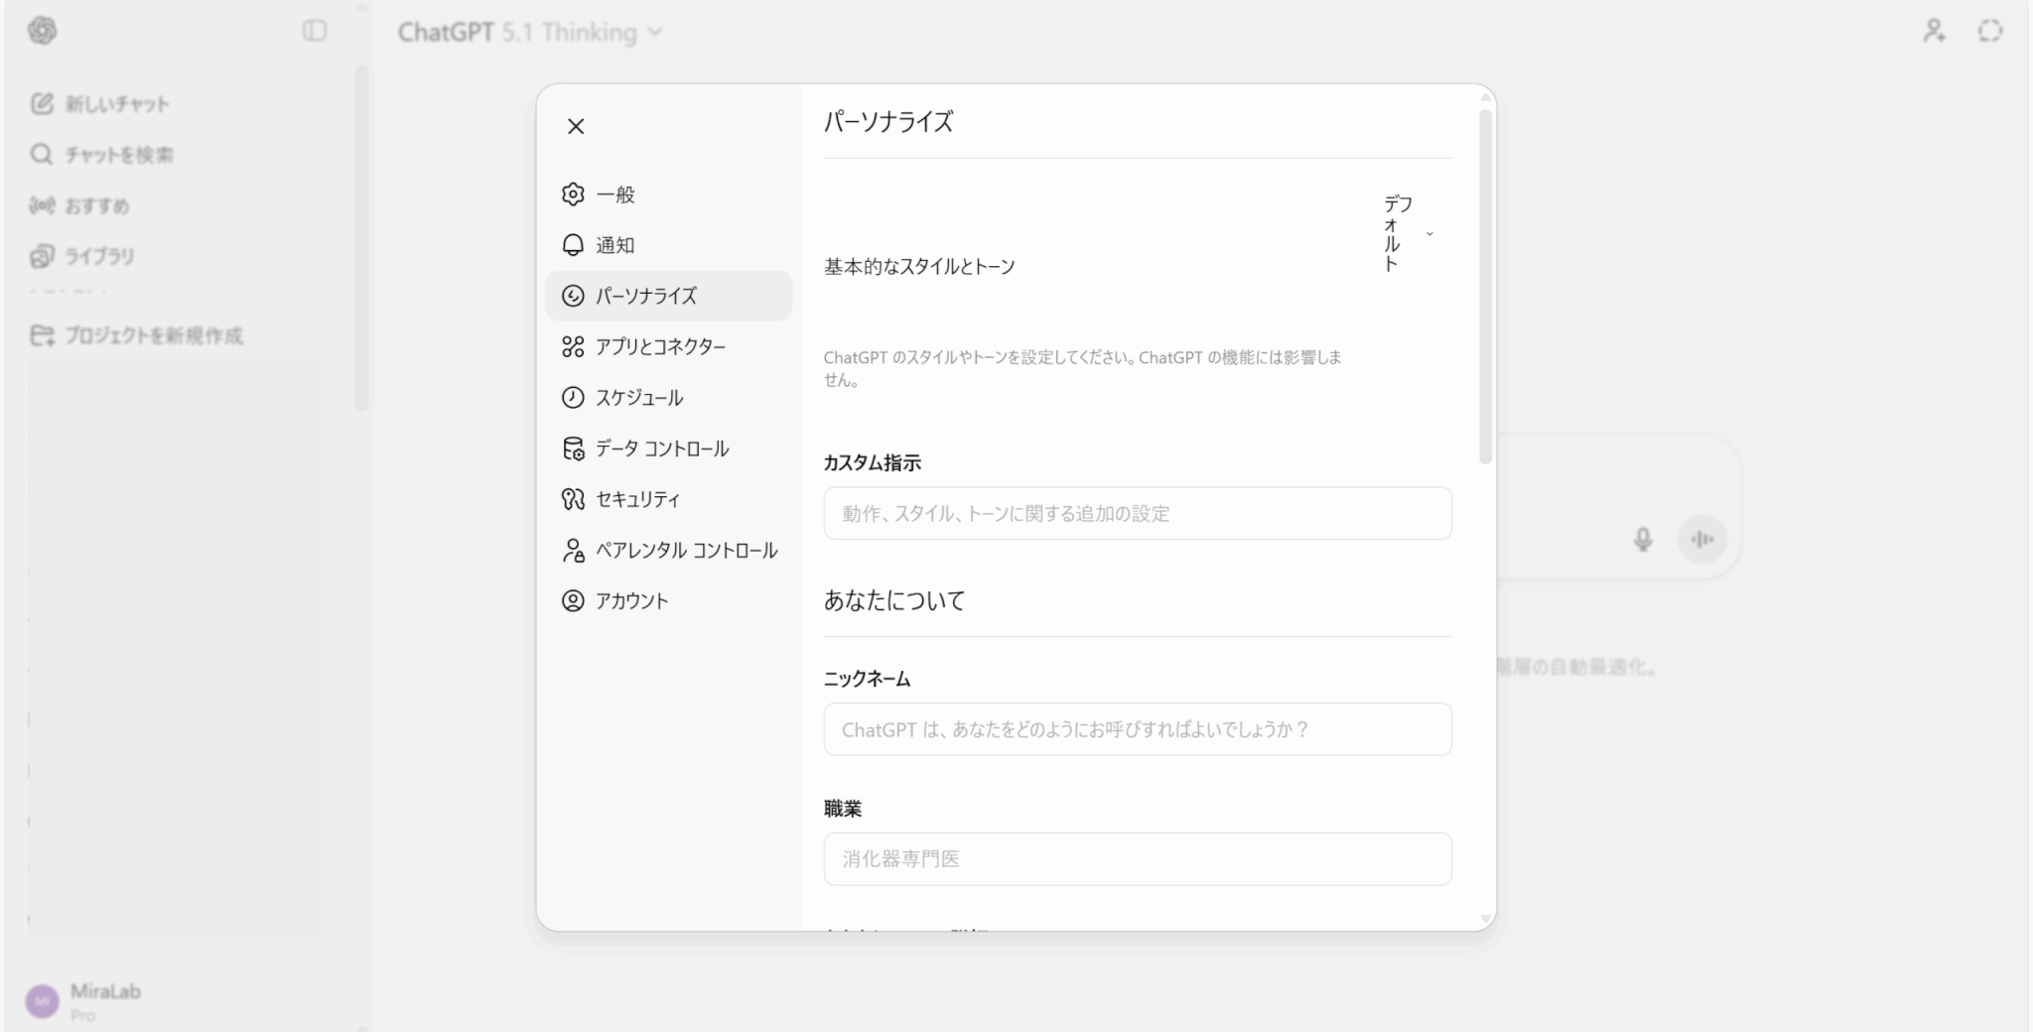Expand the デフォルト style and tone dropdown

(x=1408, y=234)
